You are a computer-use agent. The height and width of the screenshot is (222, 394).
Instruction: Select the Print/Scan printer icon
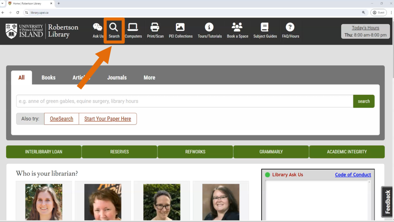[155, 28]
